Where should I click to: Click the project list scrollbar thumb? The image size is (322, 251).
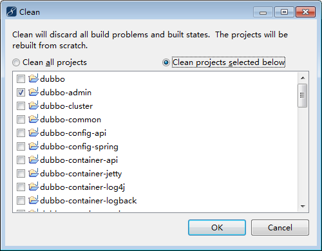[303, 95]
